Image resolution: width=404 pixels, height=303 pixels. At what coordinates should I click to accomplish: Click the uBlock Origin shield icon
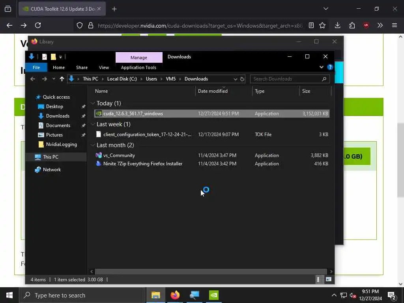click(366, 25)
